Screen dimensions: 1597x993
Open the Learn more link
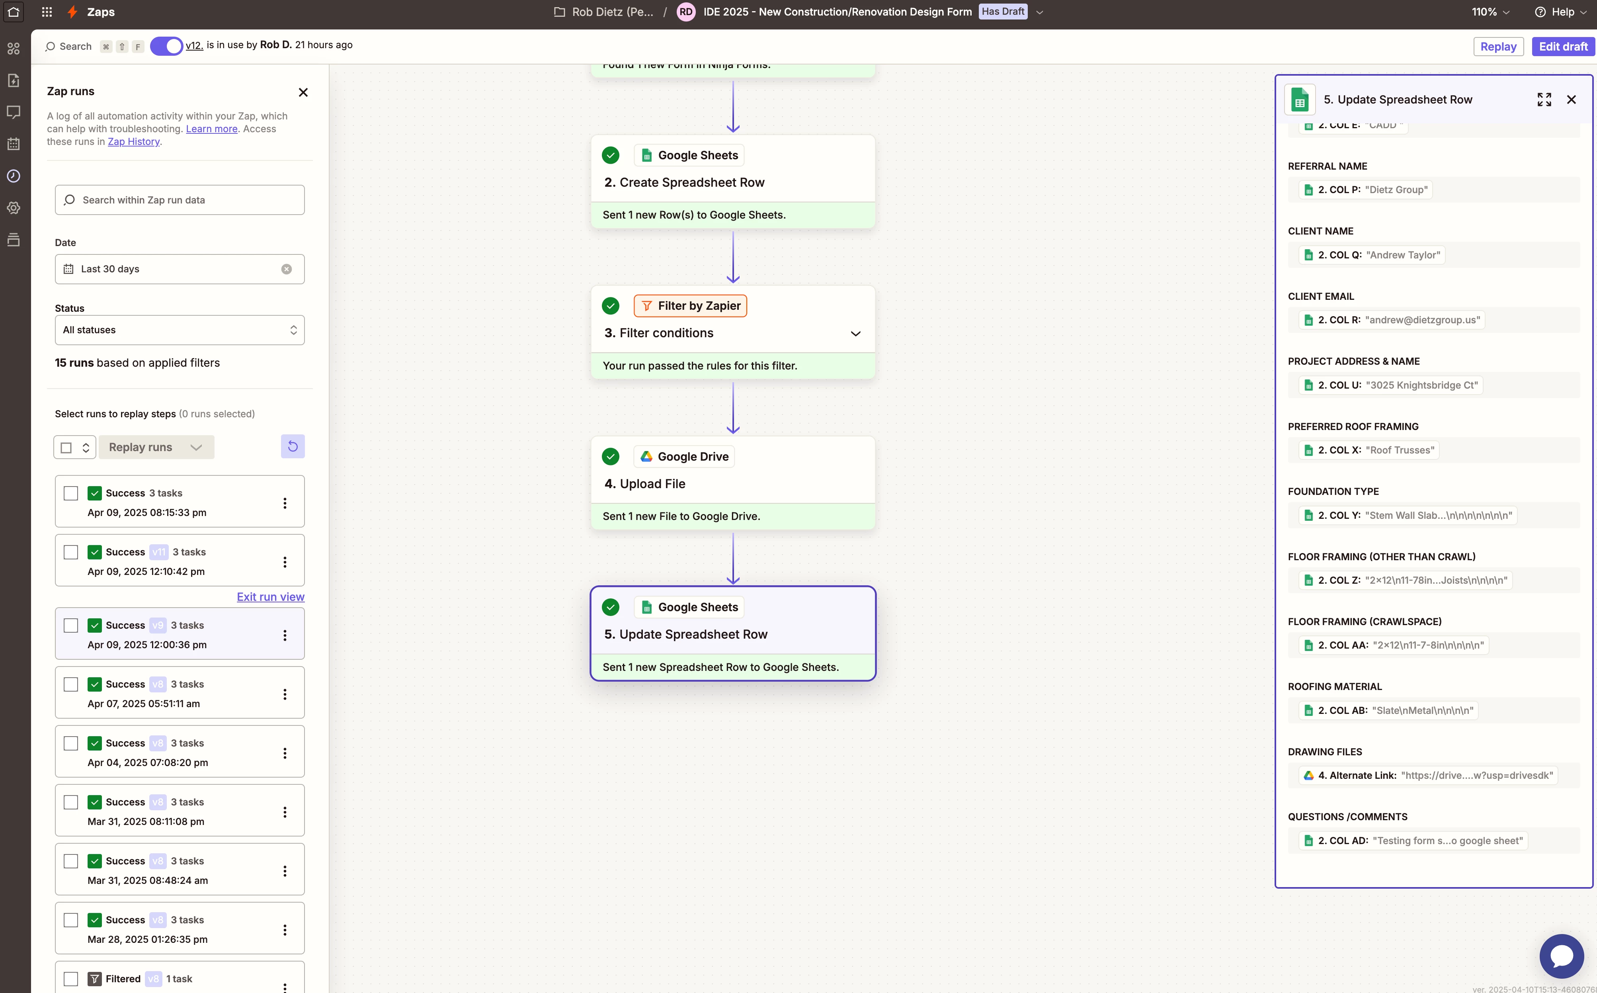(x=211, y=129)
